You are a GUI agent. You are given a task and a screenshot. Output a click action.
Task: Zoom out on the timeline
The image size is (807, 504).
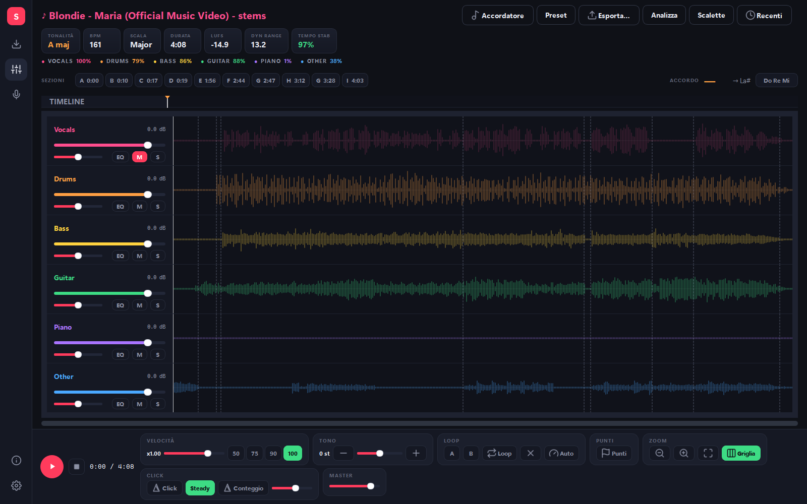click(x=660, y=453)
